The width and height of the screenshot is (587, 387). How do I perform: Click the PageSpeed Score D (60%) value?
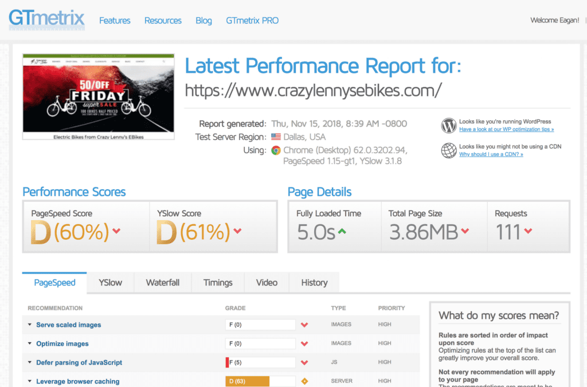click(x=70, y=232)
